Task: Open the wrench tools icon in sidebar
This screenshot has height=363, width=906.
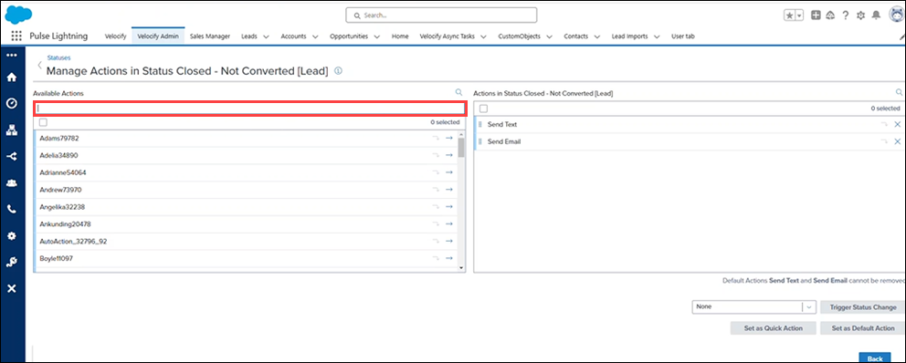Action: [11, 262]
